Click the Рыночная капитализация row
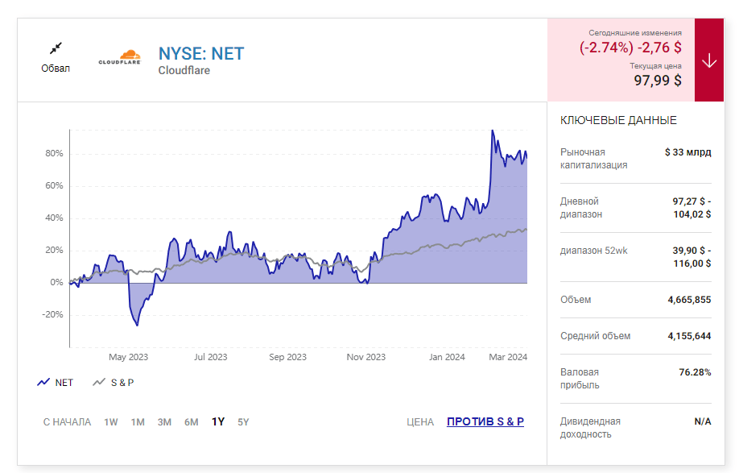 click(x=635, y=159)
